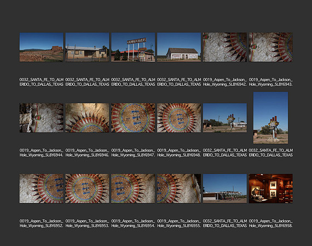Click the SL8Y6946 sunburst painting thumbnail
312x246 pixels.
pos(87,118)
